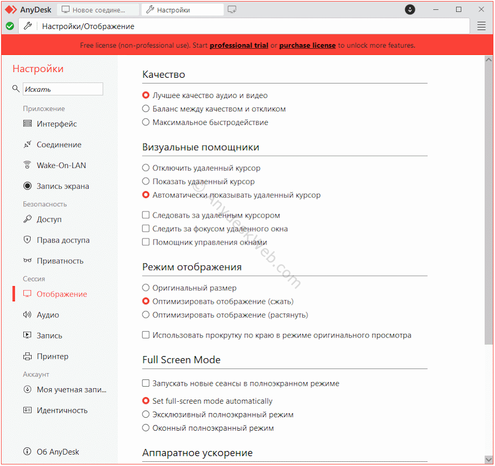
Task: Click the Запись экрана record icon
Action: 27,186
